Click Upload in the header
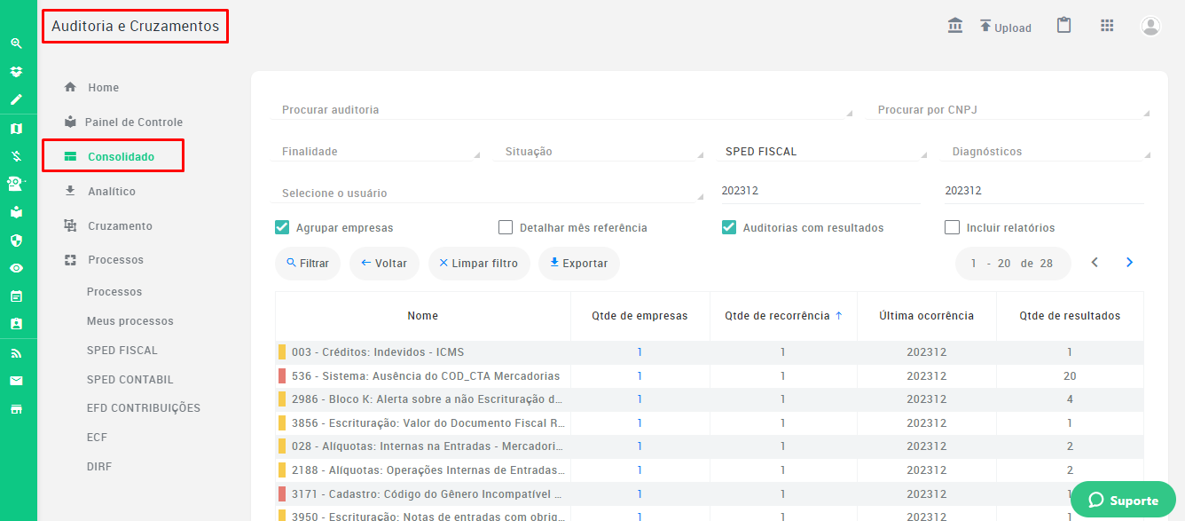Viewport: 1185px width, 521px height. pyautogui.click(x=1005, y=27)
